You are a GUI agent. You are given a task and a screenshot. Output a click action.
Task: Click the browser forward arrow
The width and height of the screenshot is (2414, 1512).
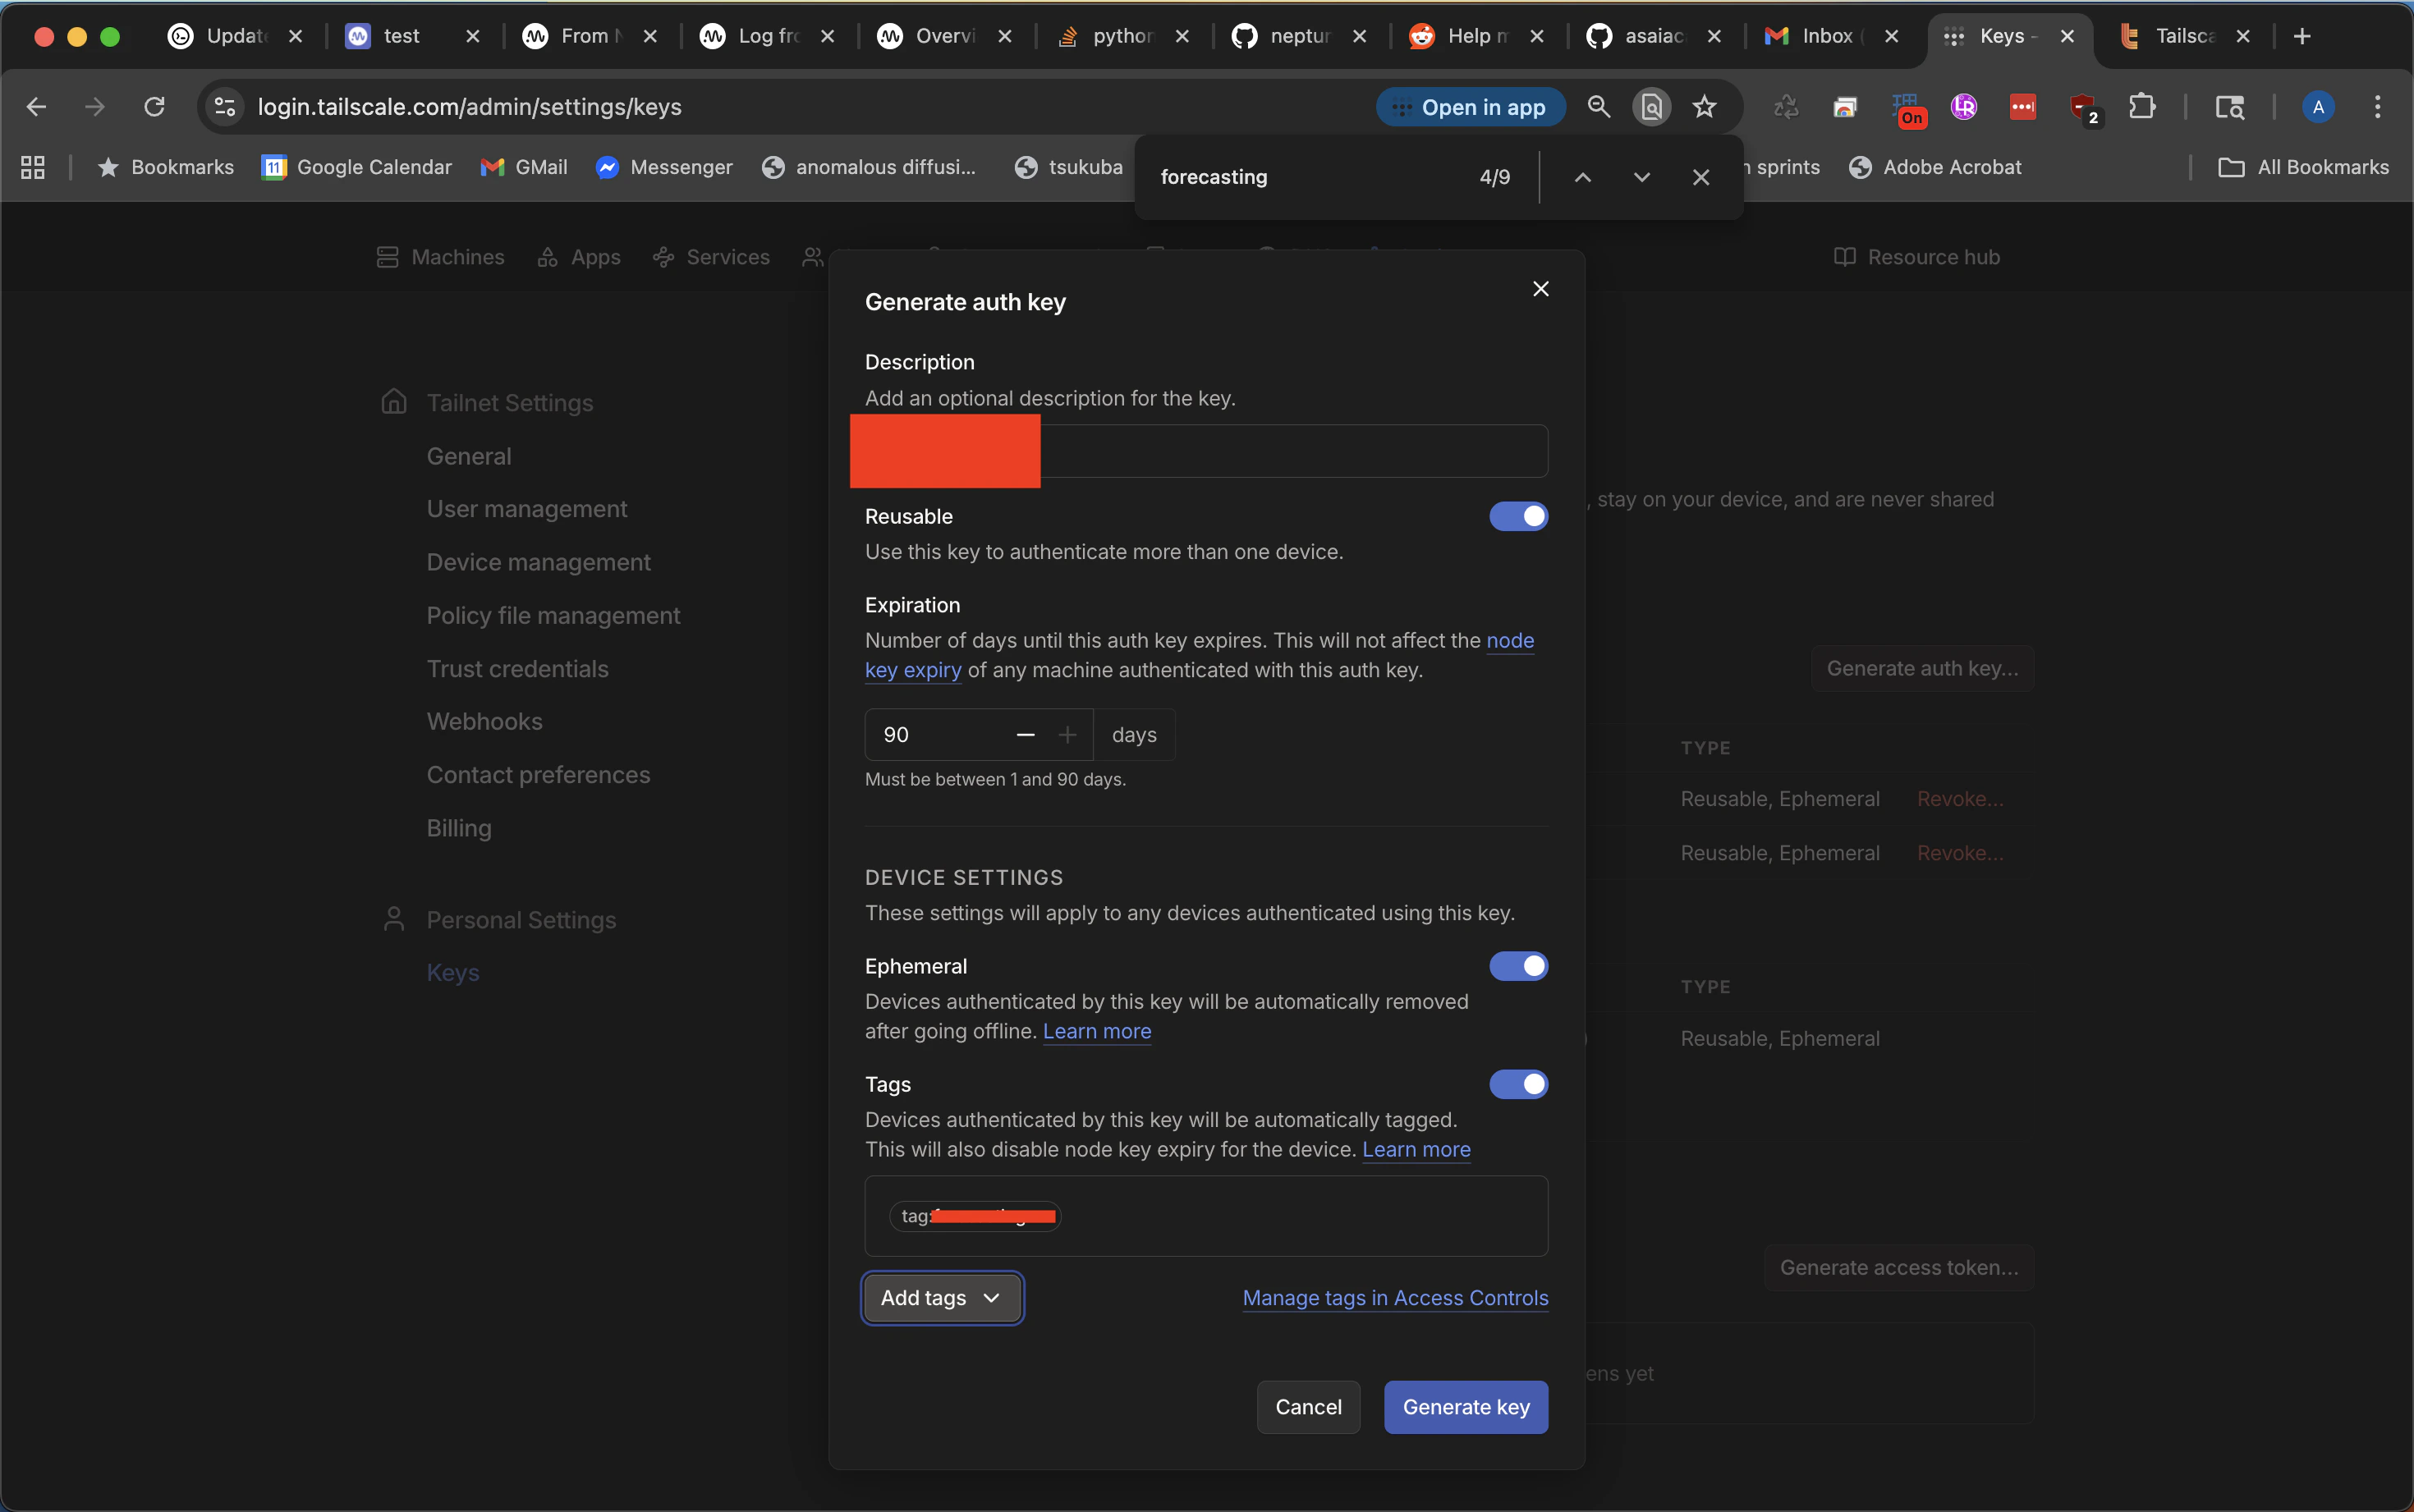tap(95, 107)
